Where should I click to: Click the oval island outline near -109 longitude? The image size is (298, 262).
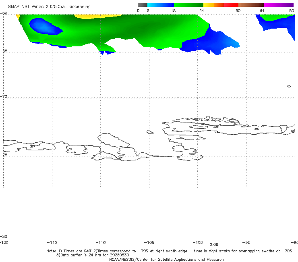point(113,140)
